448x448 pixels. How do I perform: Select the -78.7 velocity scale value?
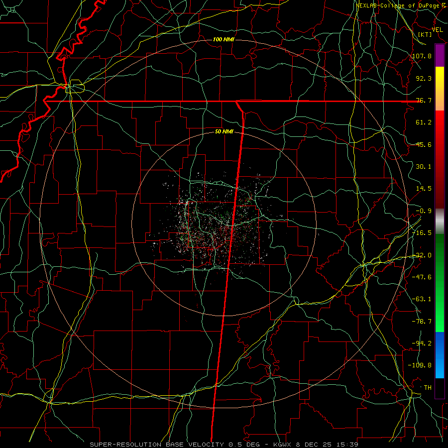(422, 322)
